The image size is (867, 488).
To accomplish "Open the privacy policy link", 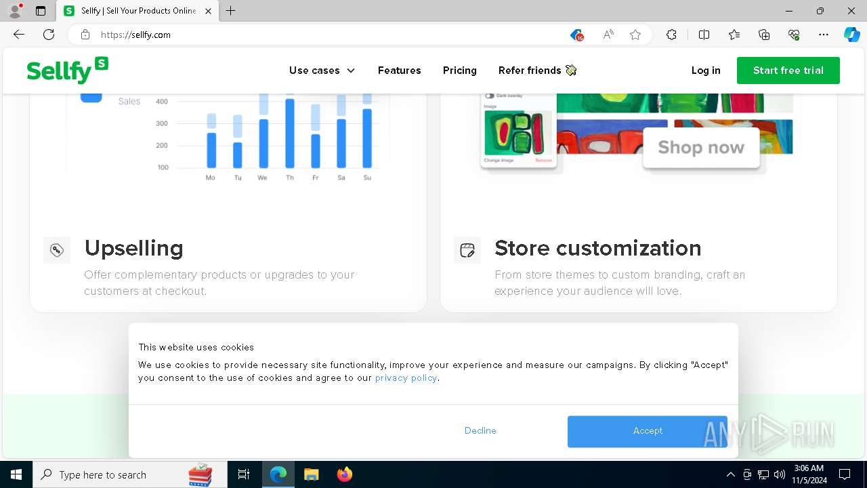I will point(406,378).
